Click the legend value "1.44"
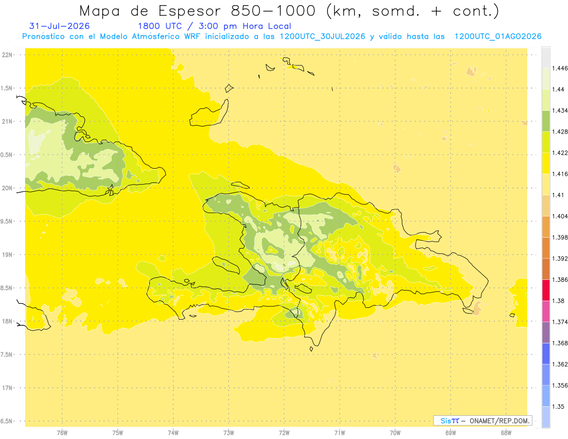This screenshot has width=568, height=439. (x=559, y=90)
